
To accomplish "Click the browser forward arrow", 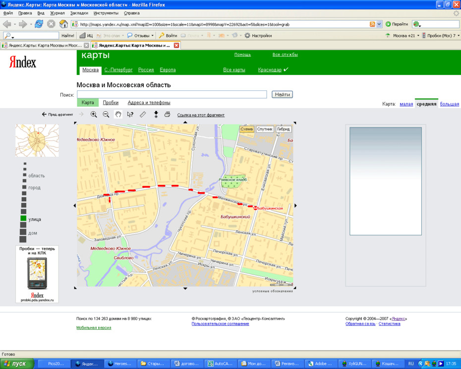I will point(23,24).
